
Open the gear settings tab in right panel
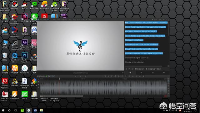pos(164,73)
